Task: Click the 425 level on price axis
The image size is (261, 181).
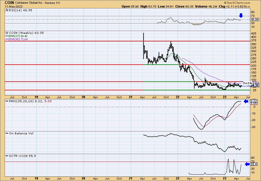Action: pos(254,34)
